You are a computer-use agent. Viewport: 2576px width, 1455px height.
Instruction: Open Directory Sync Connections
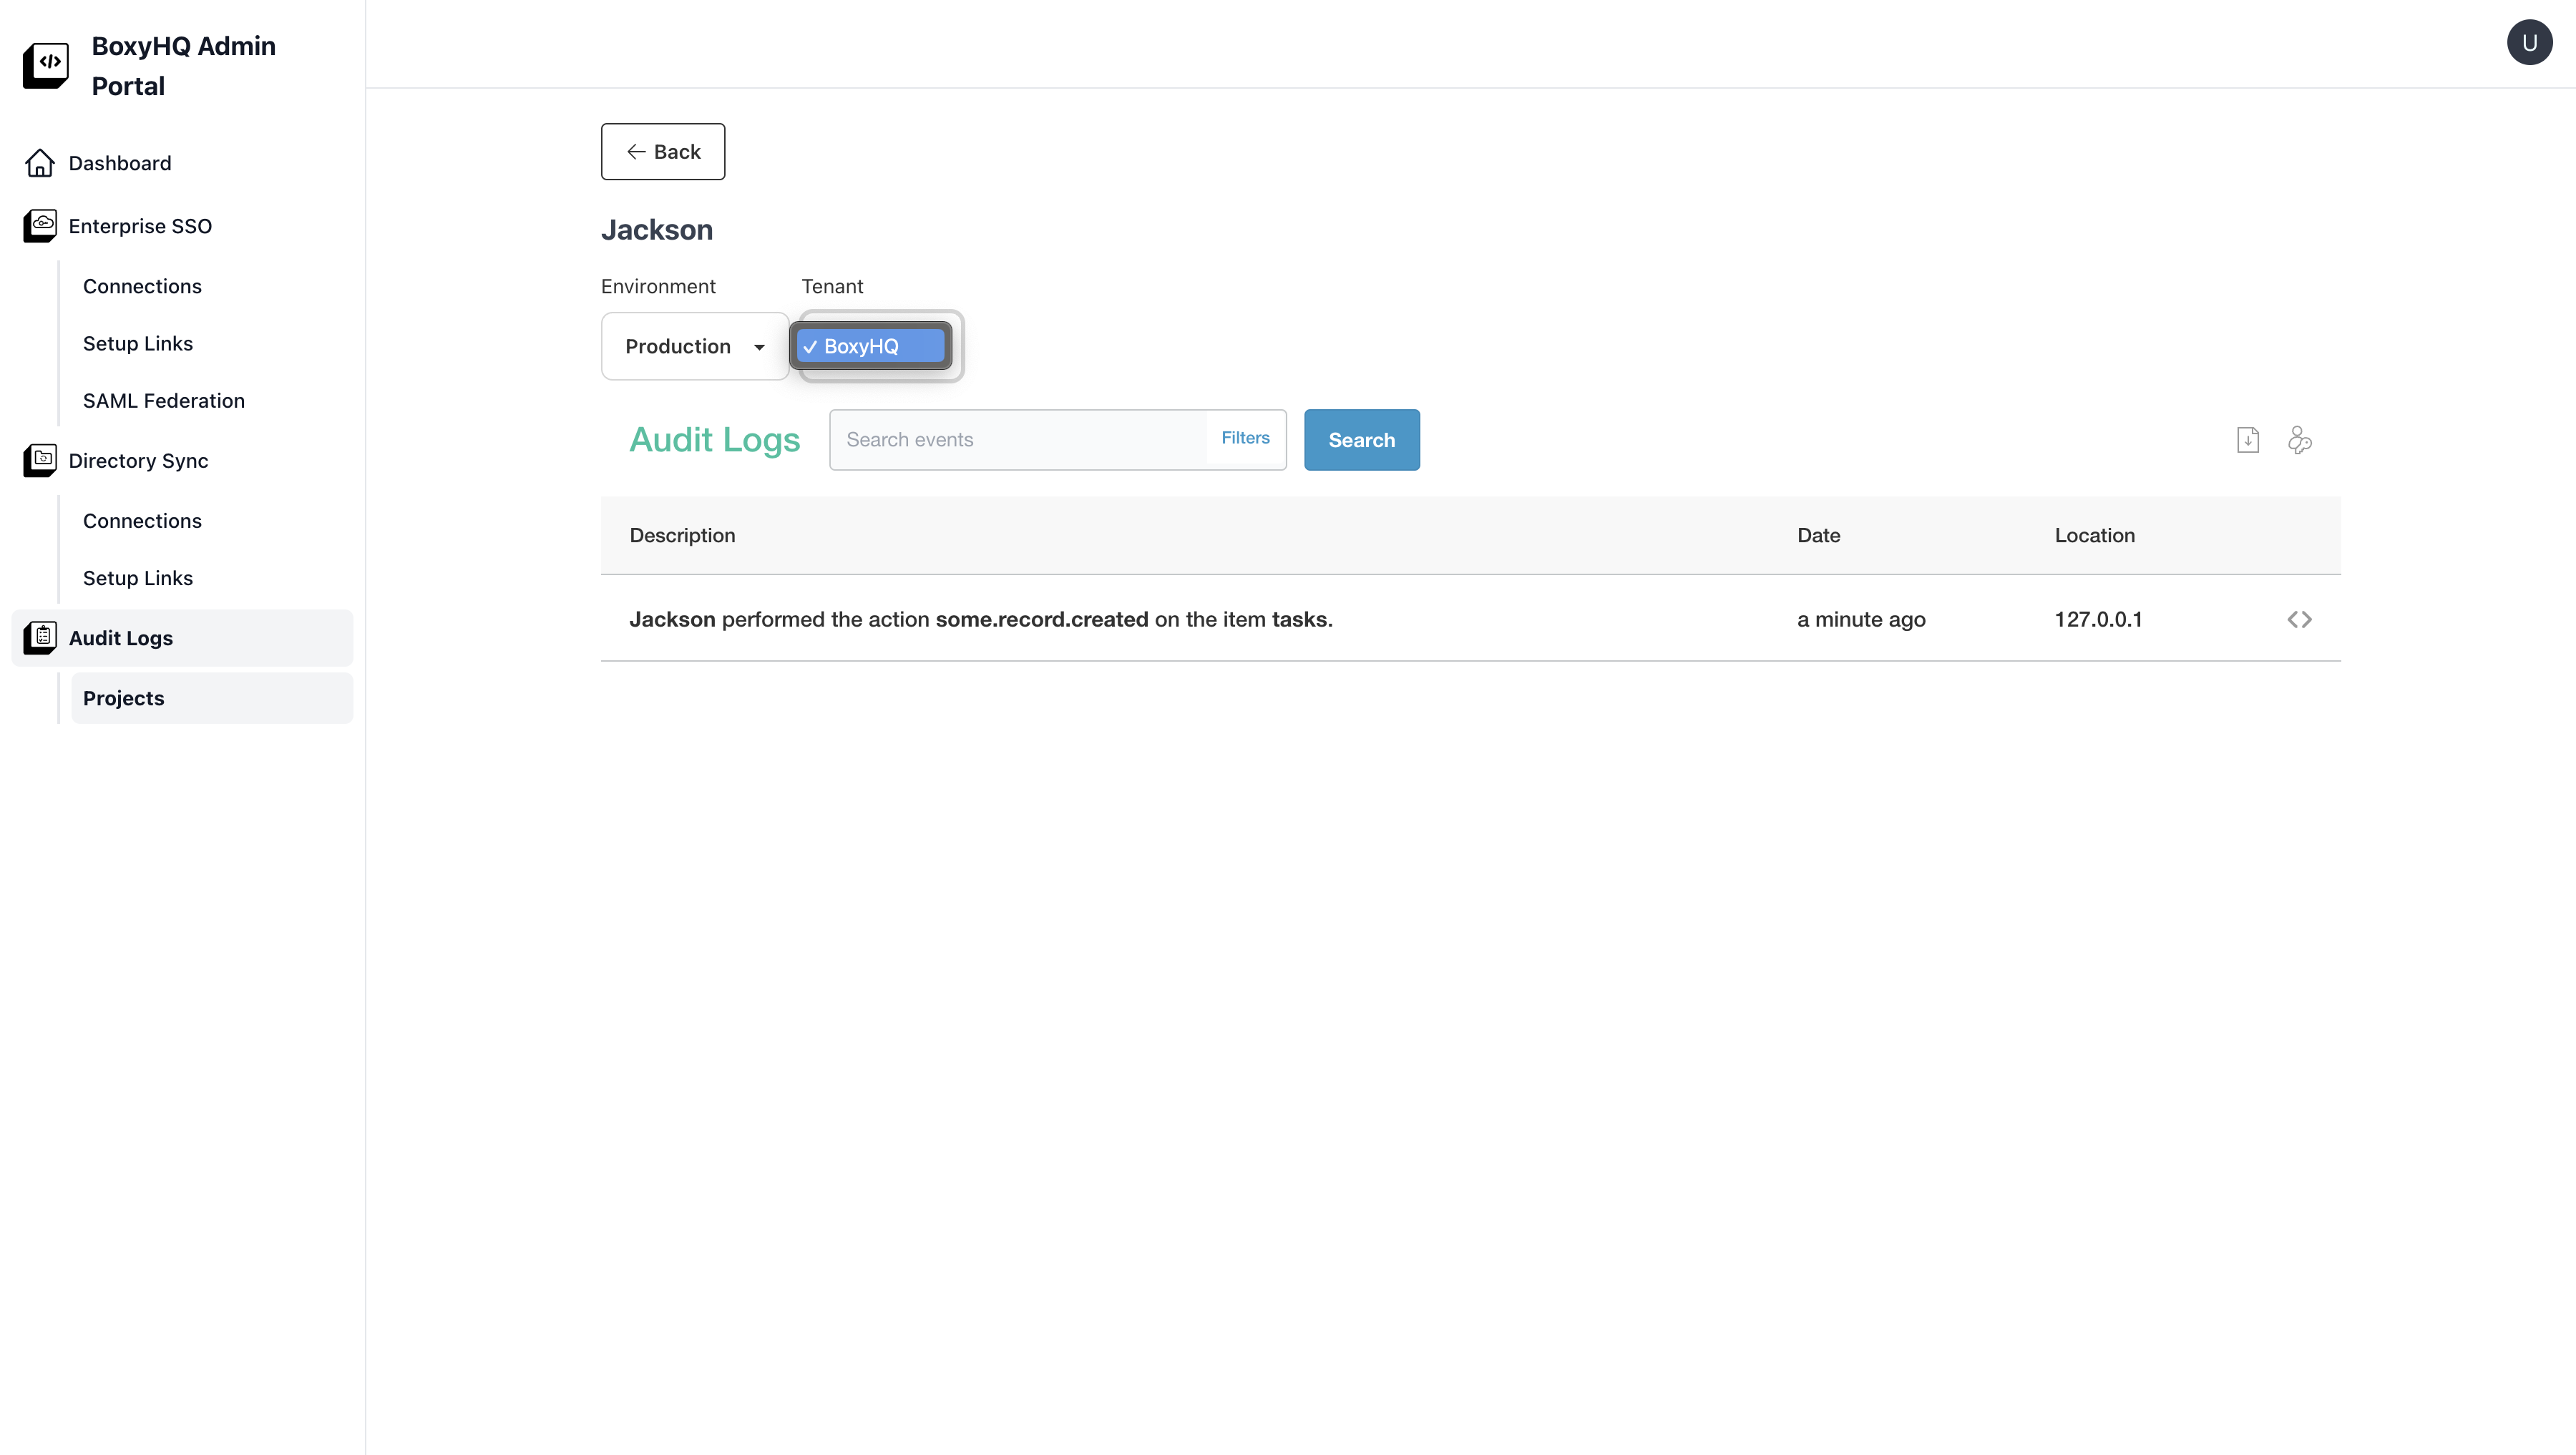tap(142, 521)
